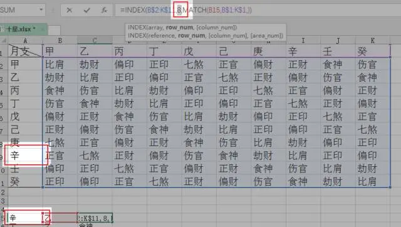Click row label 辛 in column A row 9
This screenshot has width=401, height=227.
tap(25, 156)
